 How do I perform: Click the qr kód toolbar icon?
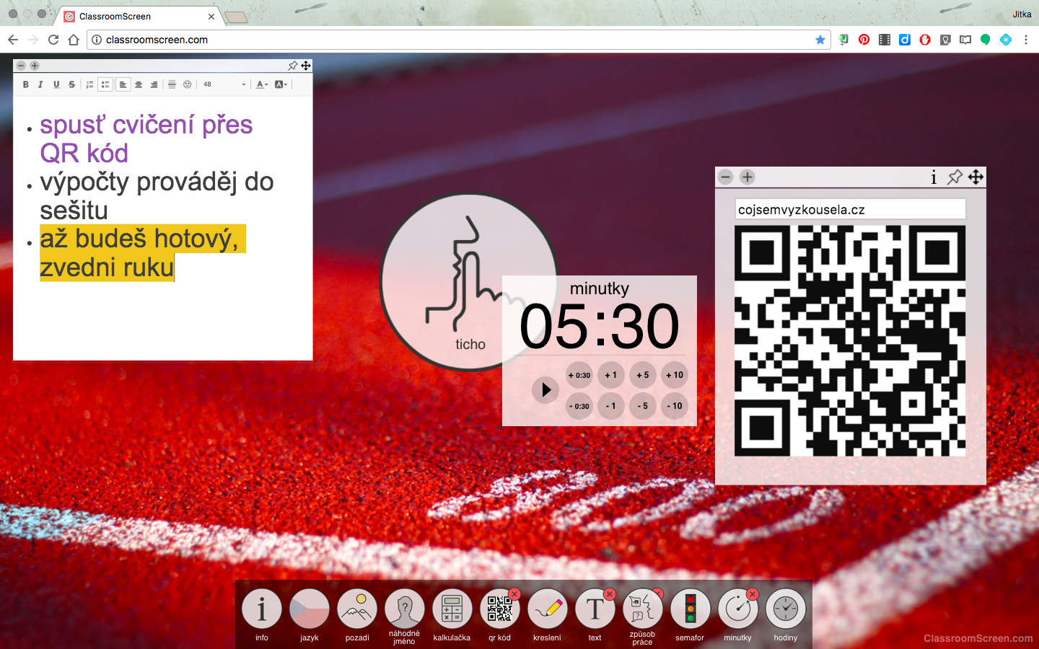click(499, 609)
